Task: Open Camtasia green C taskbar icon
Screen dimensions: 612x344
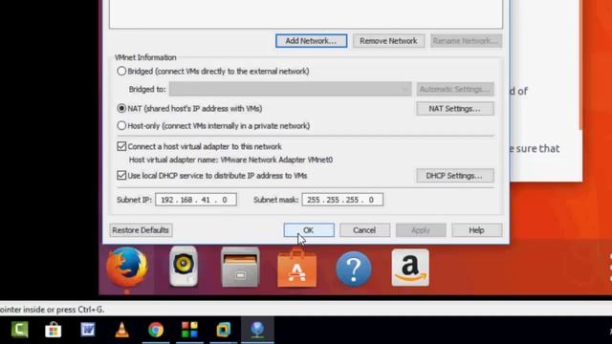Action: pyautogui.click(x=19, y=330)
